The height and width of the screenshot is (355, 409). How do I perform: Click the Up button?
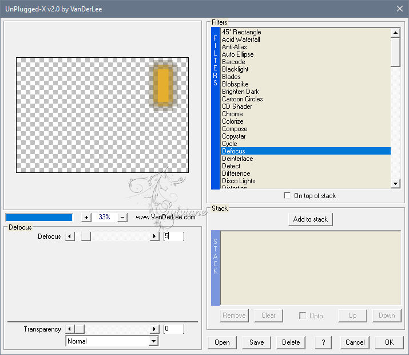(352, 315)
